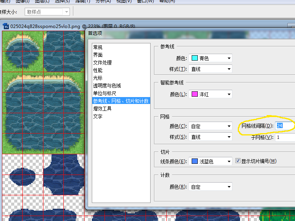Open the Window (窗口) menu
The width and height of the screenshot is (295, 221).
coord(145,1)
